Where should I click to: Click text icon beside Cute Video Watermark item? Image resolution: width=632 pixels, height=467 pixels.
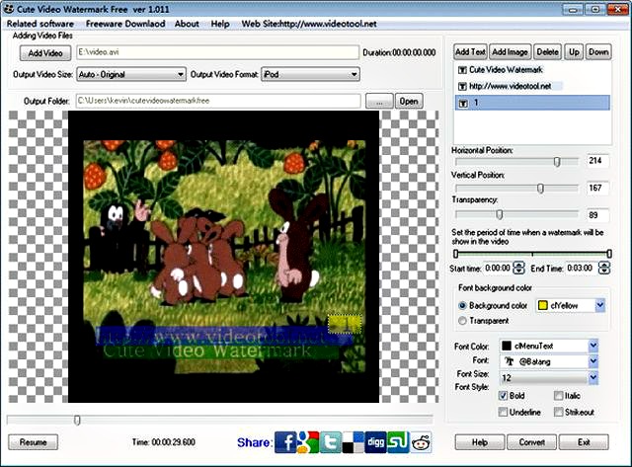click(462, 70)
